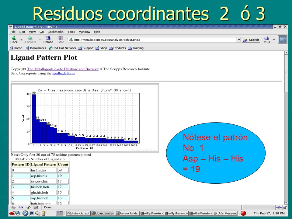Open the Products bookmark folder
Screen dimensions: 292x219
coord(117,48)
